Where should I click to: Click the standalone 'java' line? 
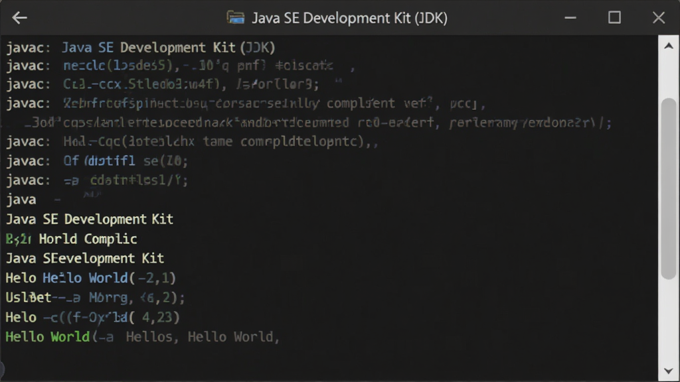[21, 200]
